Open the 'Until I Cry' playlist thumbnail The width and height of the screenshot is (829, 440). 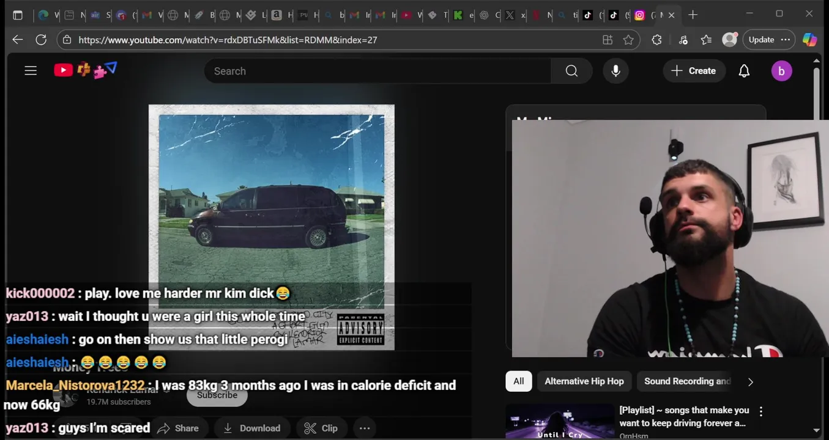(560, 421)
